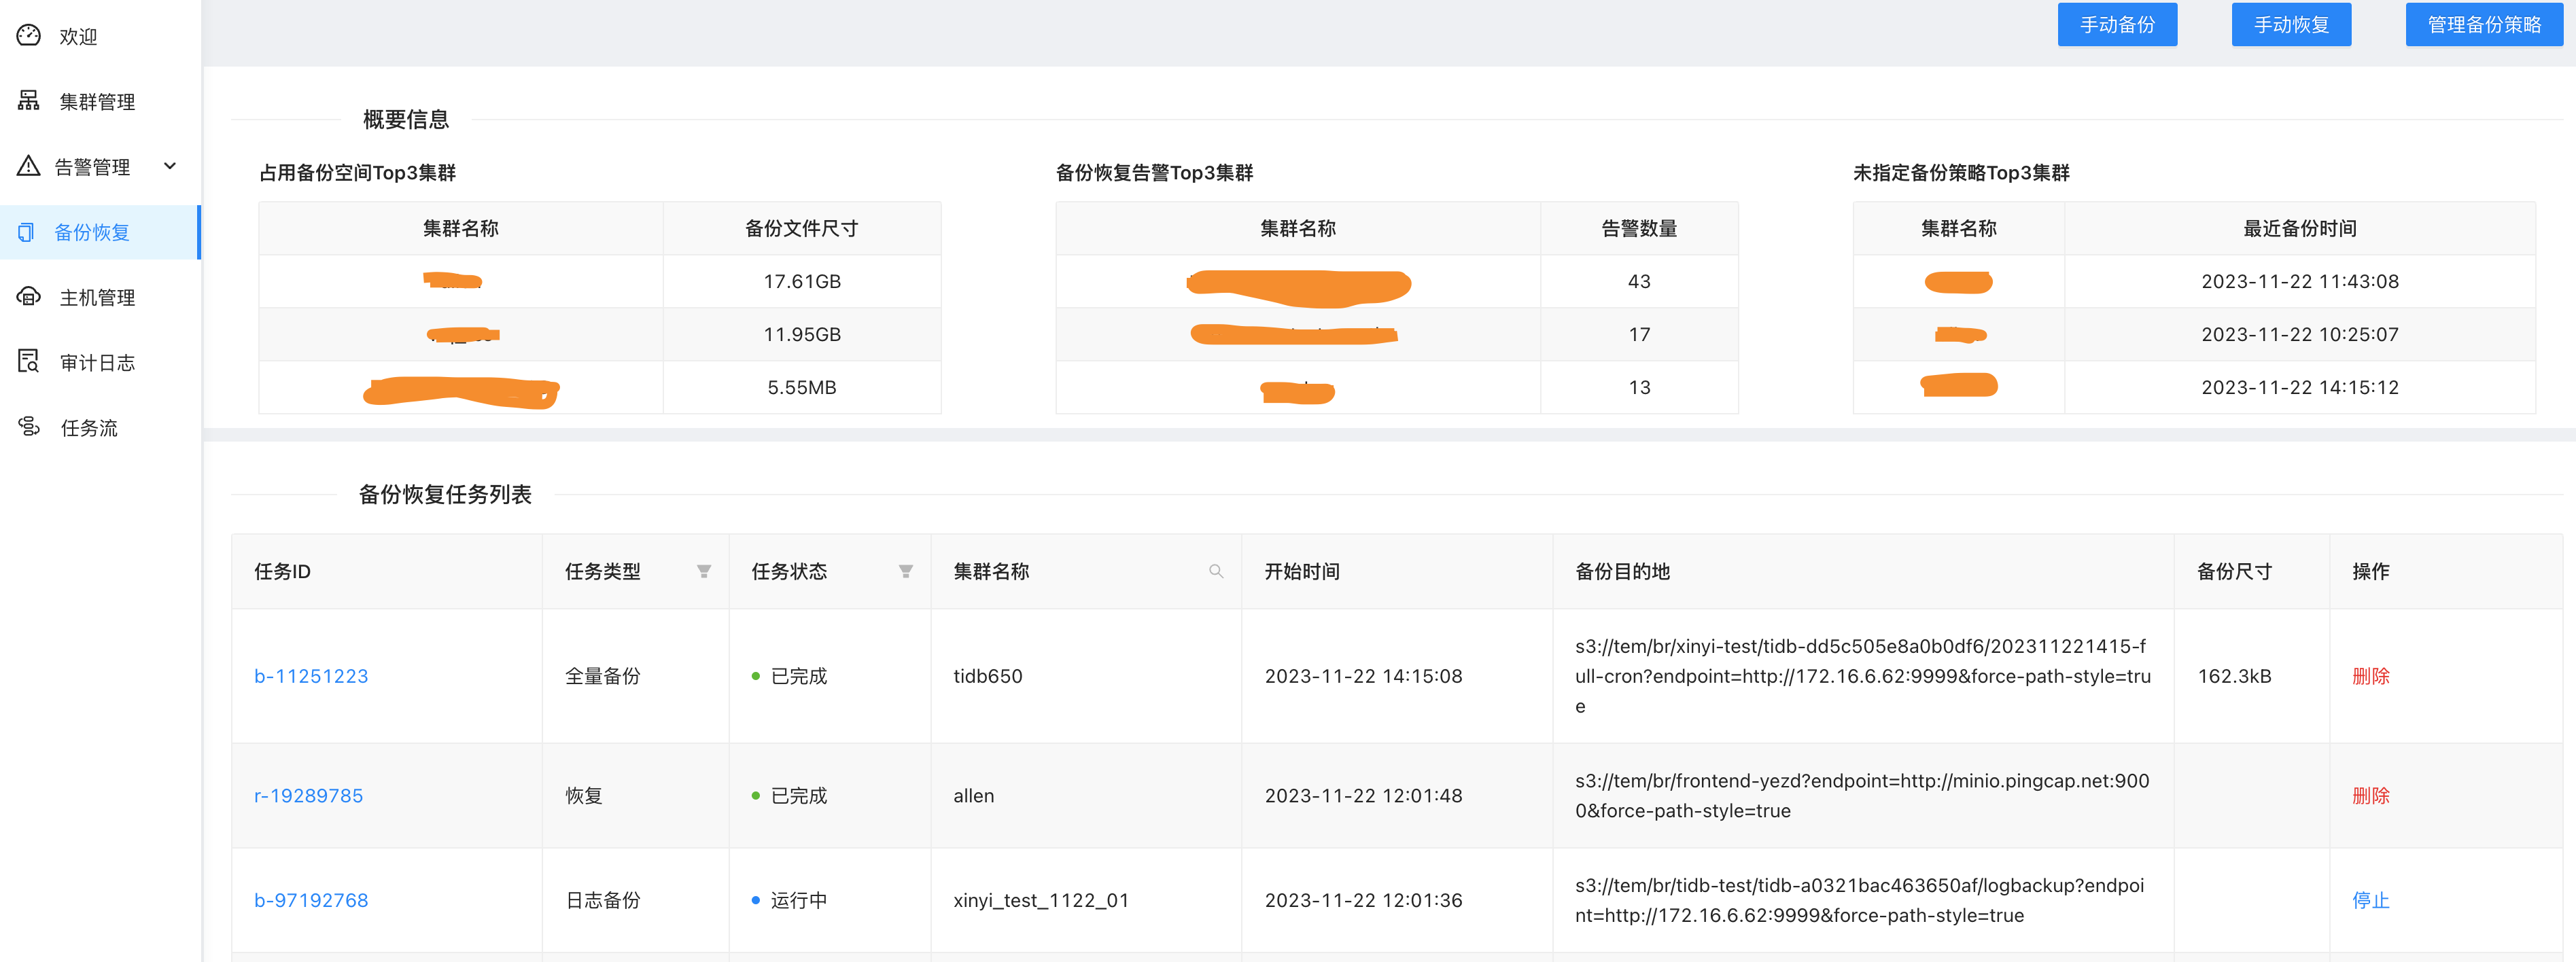This screenshot has height=962, width=2576.
Task: Open task link b-97192768
Action: (x=311, y=900)
